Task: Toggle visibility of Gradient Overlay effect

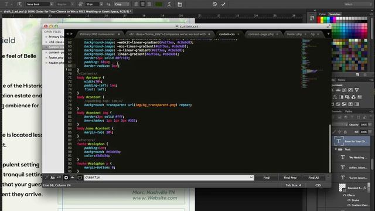Action: tap(349, 205)
